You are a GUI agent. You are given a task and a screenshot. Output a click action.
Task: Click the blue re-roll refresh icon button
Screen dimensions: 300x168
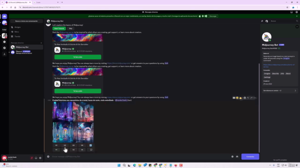90,145
